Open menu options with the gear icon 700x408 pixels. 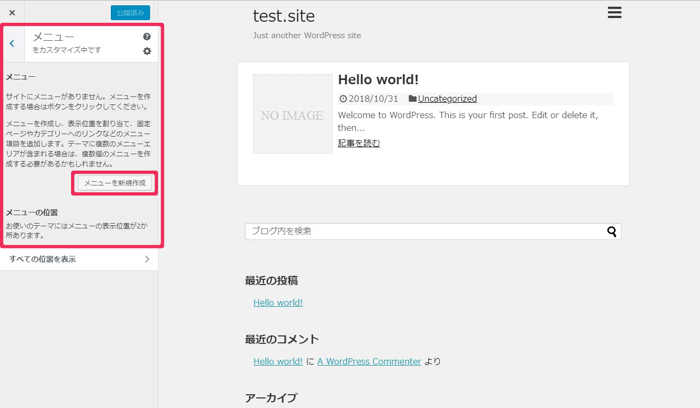(147, 51)
